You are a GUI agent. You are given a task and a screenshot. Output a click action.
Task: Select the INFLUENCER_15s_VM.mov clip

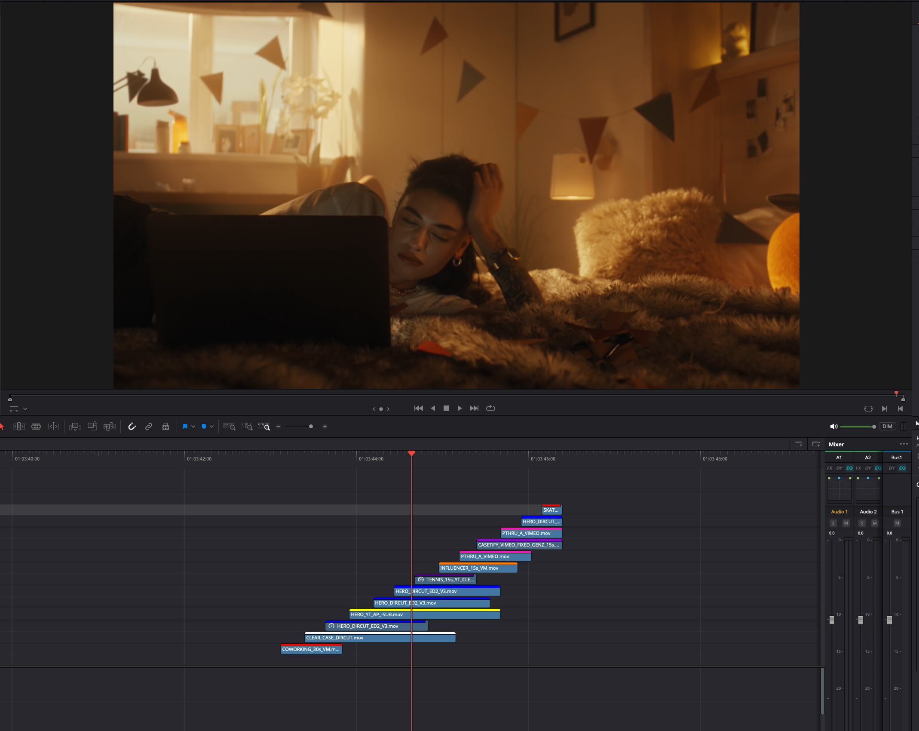478,568
